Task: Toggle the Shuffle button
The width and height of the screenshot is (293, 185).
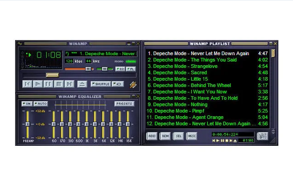Action: pos(101,84)
